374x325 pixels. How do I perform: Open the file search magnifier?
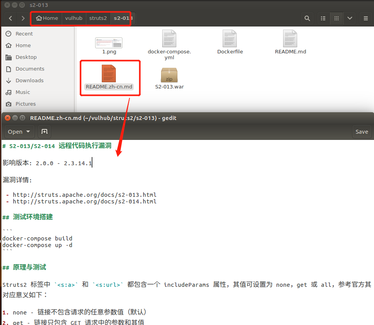pos(307,18)
